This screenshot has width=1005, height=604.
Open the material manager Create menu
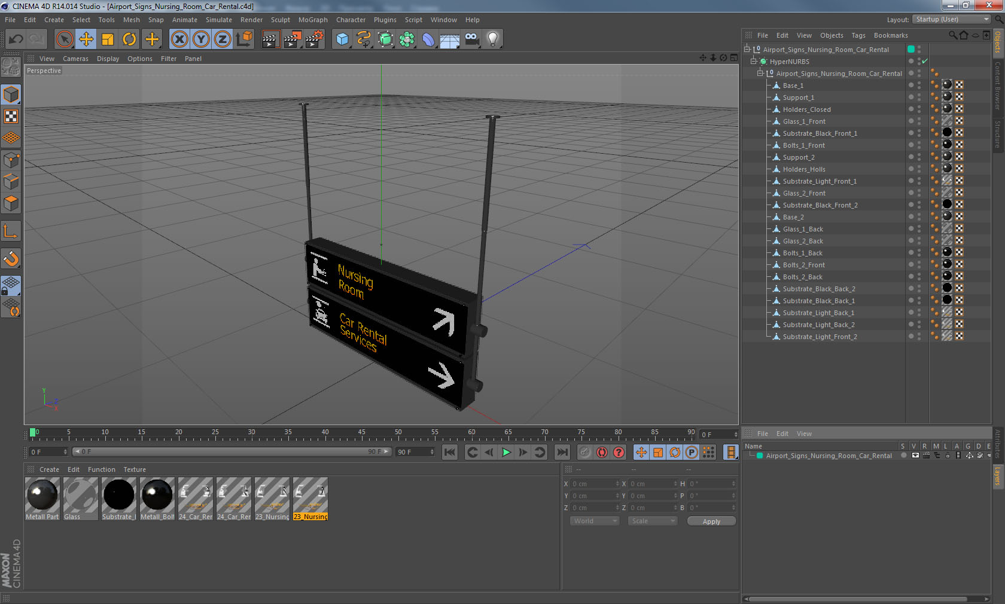(x=49, y=469)
